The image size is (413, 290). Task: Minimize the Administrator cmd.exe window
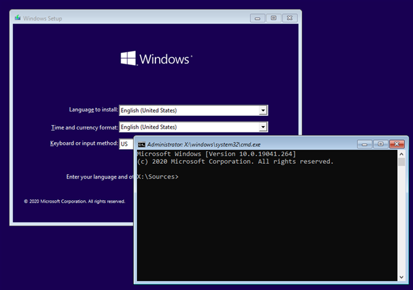pyautogui.click(x=365, y=144)
